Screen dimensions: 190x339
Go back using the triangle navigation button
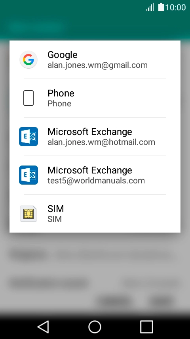43,327
